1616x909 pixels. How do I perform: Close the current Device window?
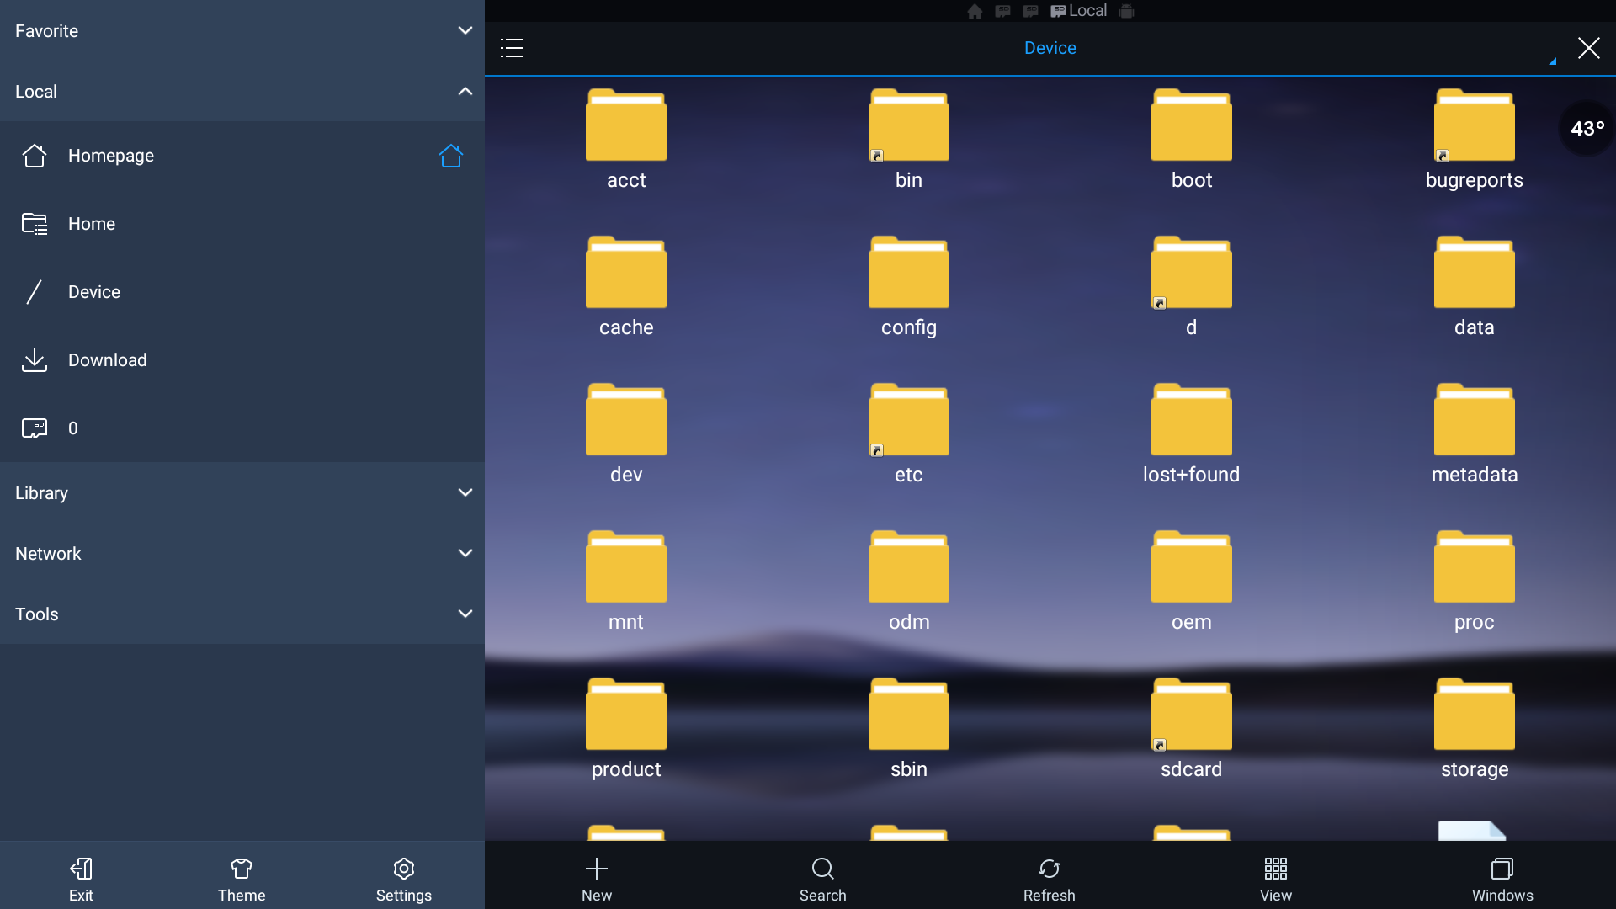pyautogui.click(x=1589, y=48)
